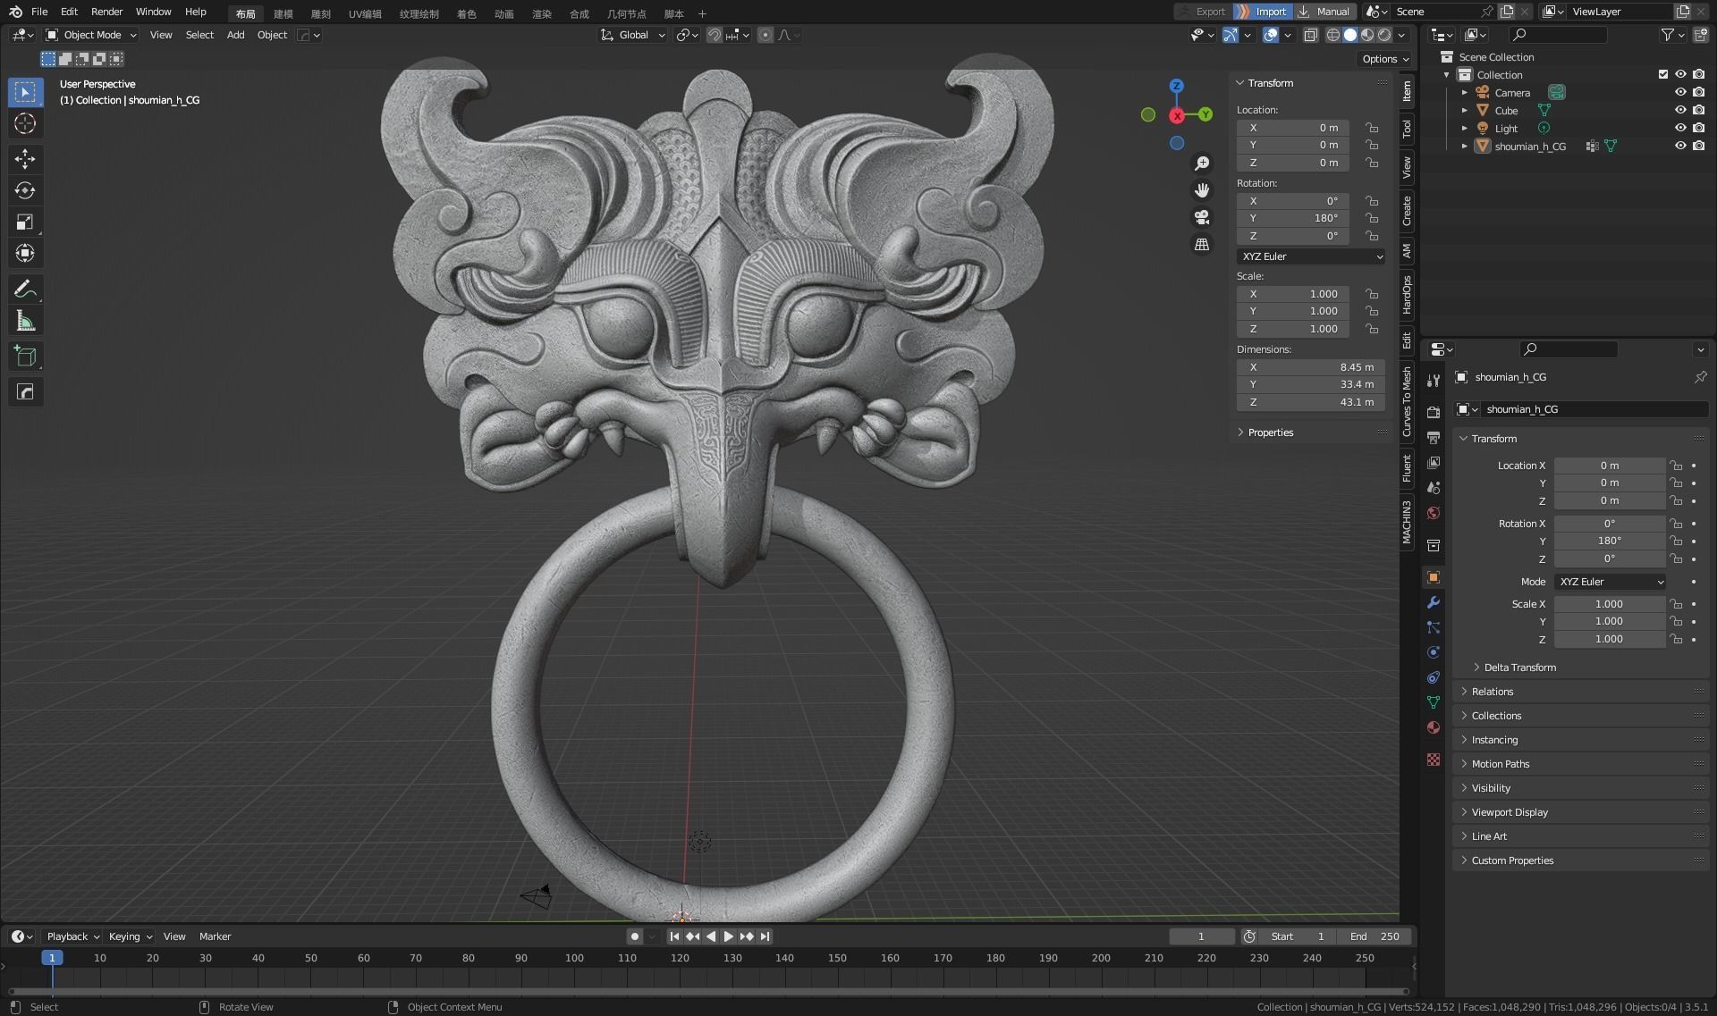
Task: Select the Rotate tool
Action: click(x=25, y=190)
